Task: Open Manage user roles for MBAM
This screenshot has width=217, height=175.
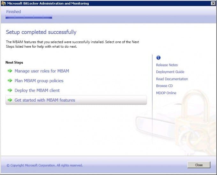Action: 42,71
